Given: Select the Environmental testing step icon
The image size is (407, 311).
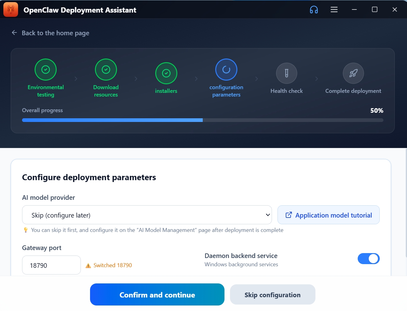Looking at the screenshot, I should [46, 70].
